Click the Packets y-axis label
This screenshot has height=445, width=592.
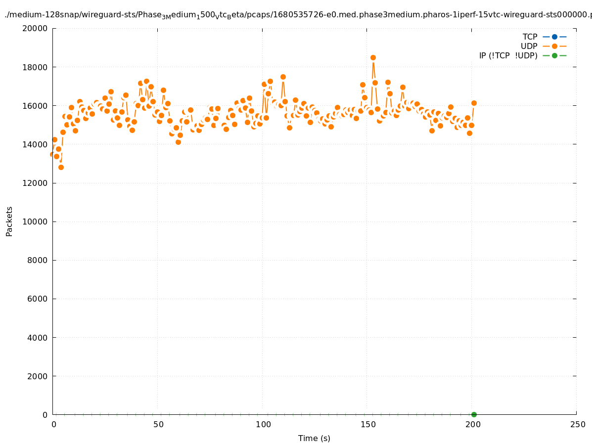coord(9,221)
